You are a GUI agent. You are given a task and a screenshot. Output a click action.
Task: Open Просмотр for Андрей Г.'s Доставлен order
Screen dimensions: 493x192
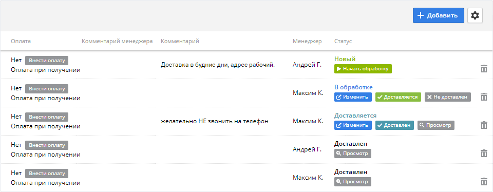(x=352, y=153)
